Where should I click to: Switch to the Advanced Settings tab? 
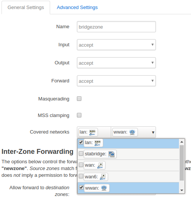coord(77,8)
